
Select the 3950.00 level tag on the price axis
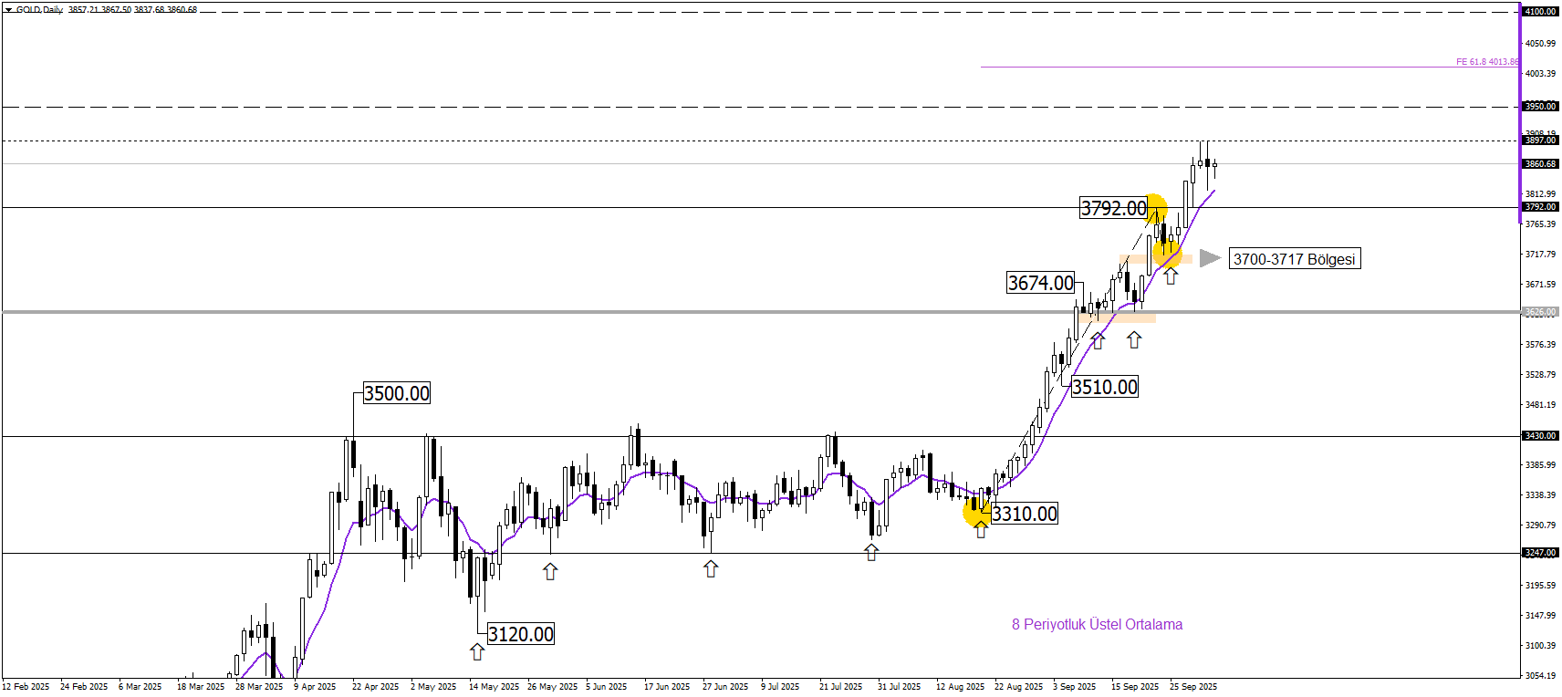[1540, 107]
